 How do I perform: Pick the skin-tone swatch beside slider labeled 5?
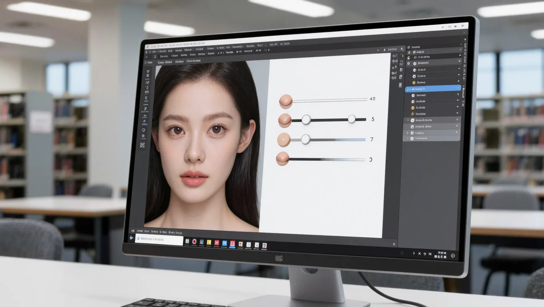pyautogui.click(x=284, y=120)
